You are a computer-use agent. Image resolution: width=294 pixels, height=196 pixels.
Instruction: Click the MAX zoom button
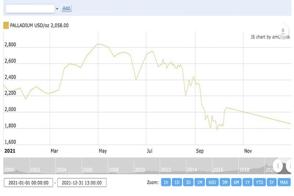pyautogui.click(x=284, y=183)
